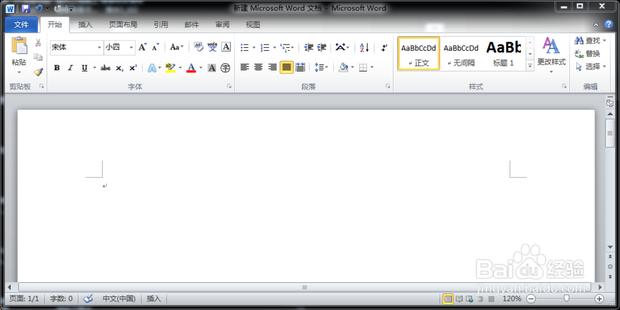Click the Save icon in quick access toolbar
620x310 pixels.
pos(25,8)
